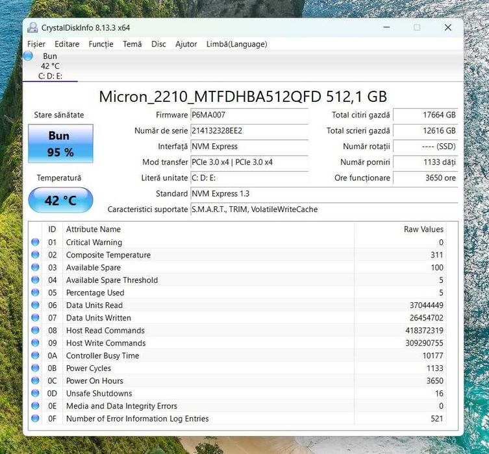Select the Power Cycles attribute name

coord(88,368)
